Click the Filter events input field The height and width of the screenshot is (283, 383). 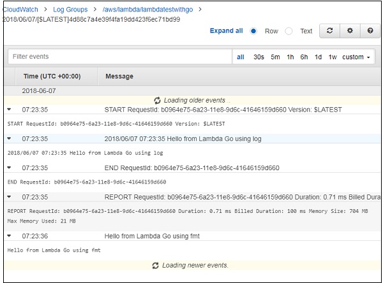coord(119,57)
